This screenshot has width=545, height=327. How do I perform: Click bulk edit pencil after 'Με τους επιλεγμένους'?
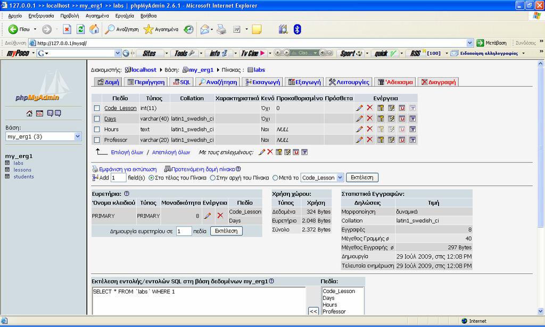pos(262,152)
